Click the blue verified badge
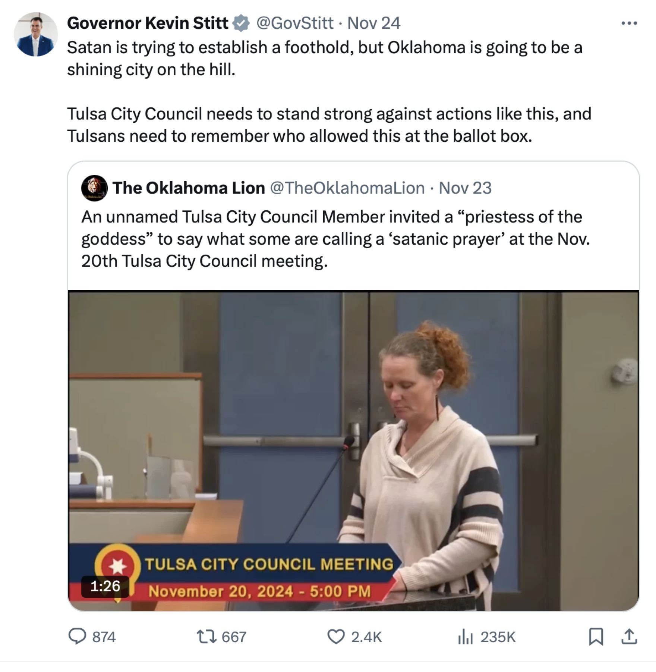Image resolution: width=656 pixels, height=672 pixels. (x=241, y=23)
